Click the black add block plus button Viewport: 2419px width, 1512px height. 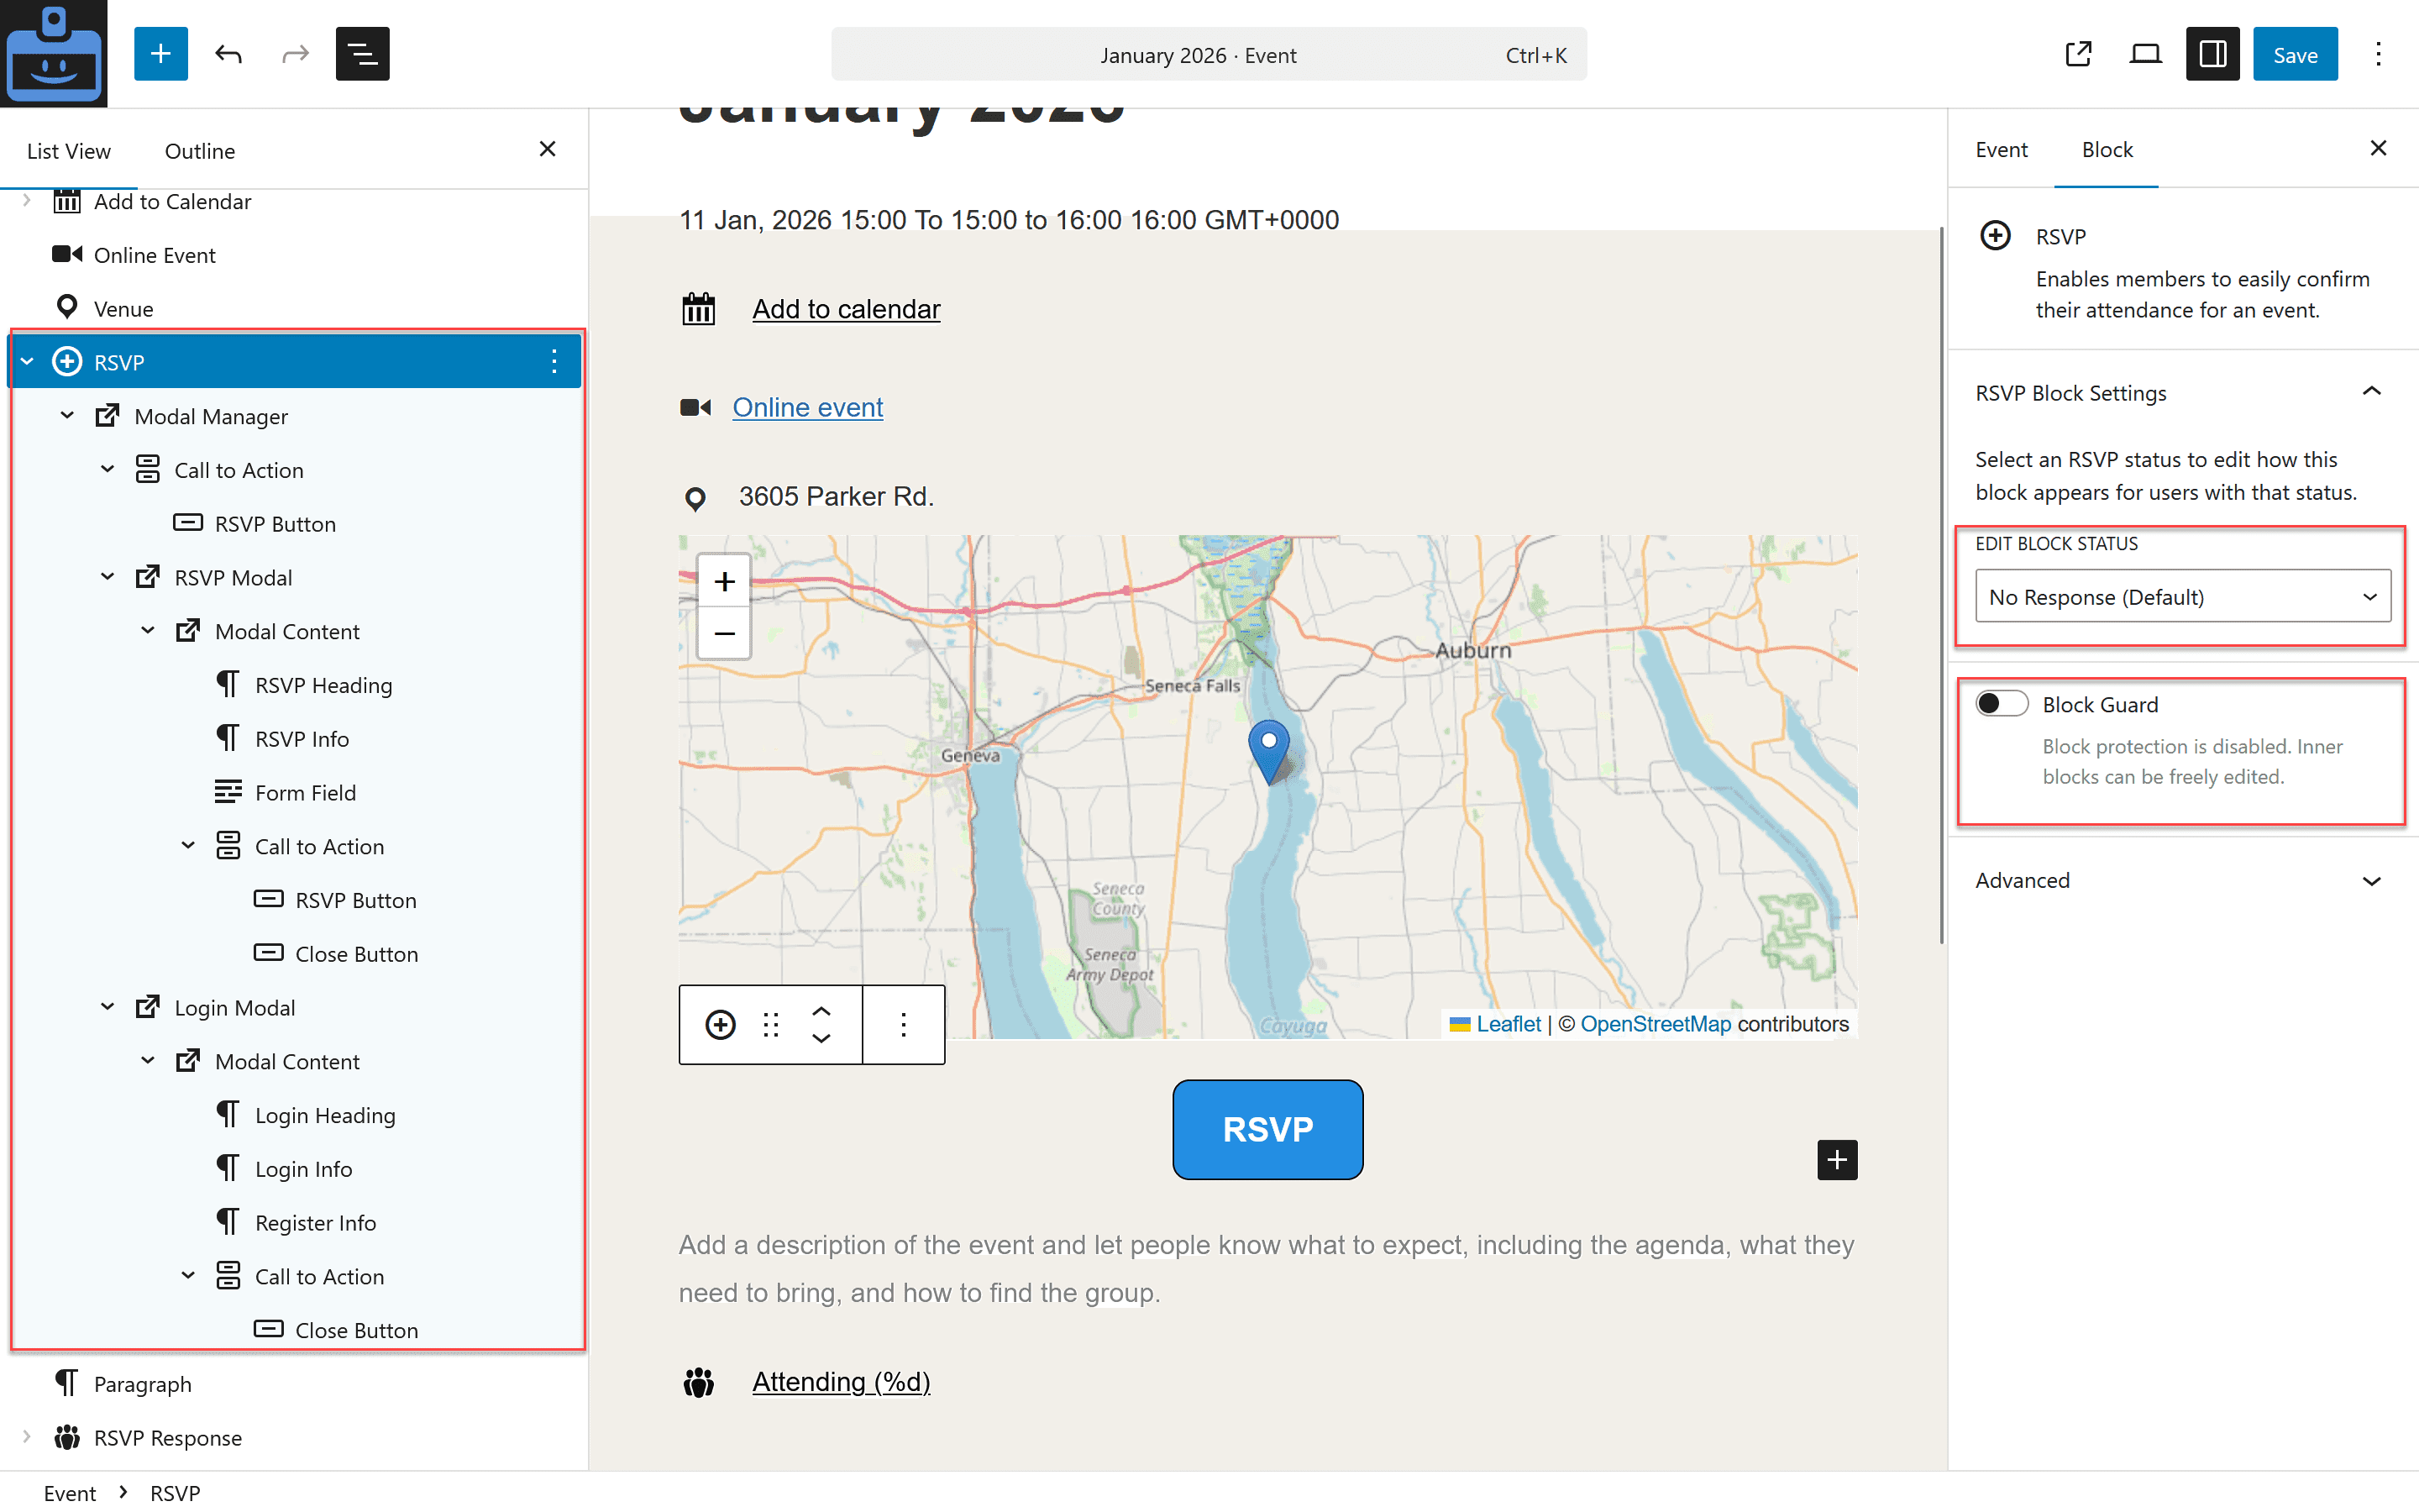point(1836,1159)
